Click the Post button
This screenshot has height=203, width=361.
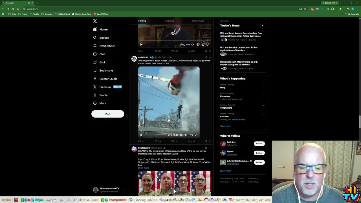coord(108,114)
